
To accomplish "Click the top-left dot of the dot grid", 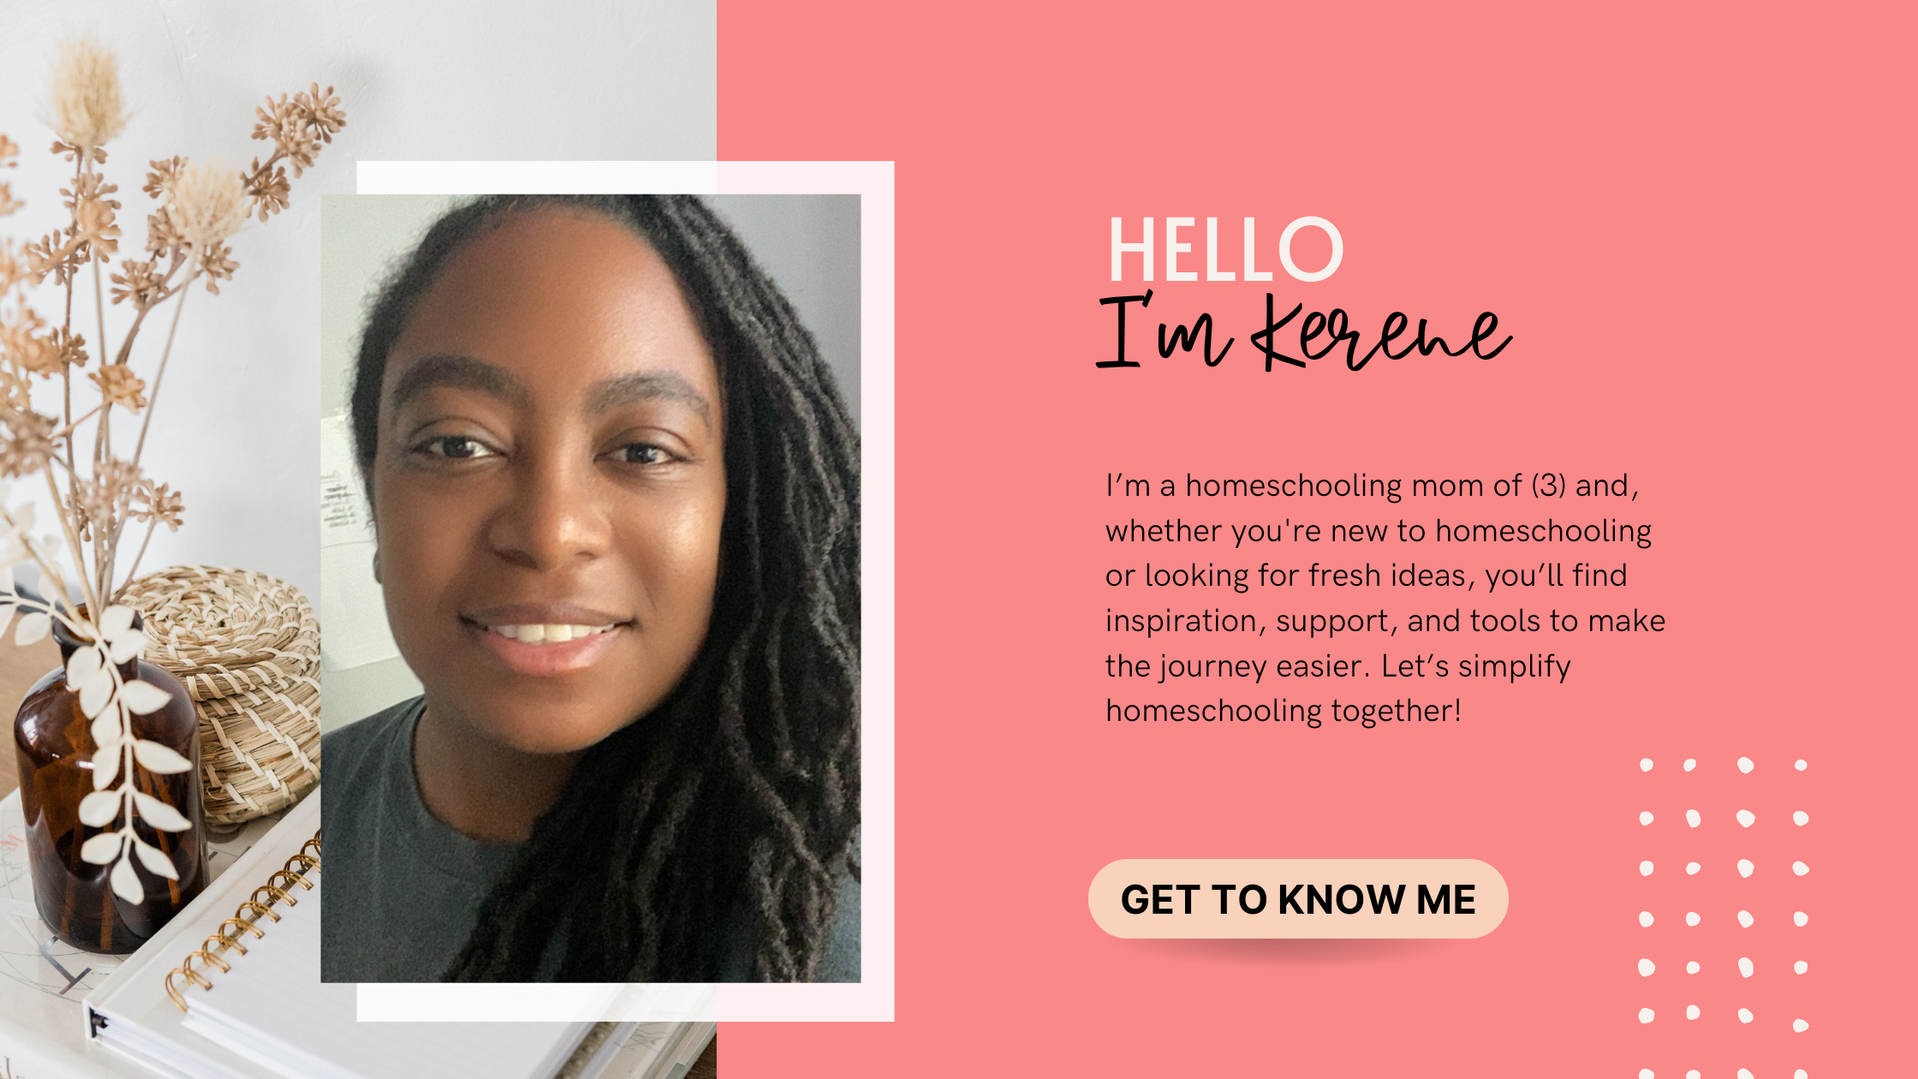I will pyautogui.click(x=1646, y=765).
